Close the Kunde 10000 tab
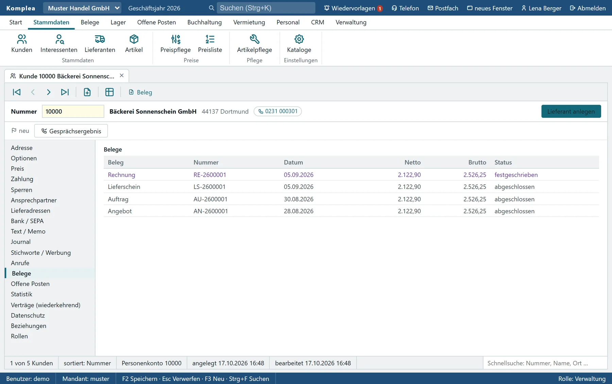 point(121,76)
